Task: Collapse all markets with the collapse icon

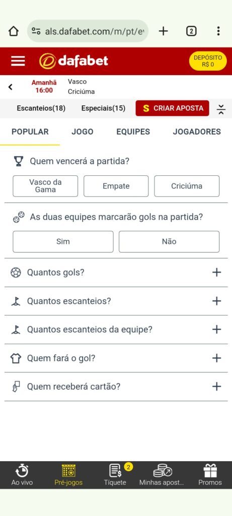Action: tap(221, 109)
